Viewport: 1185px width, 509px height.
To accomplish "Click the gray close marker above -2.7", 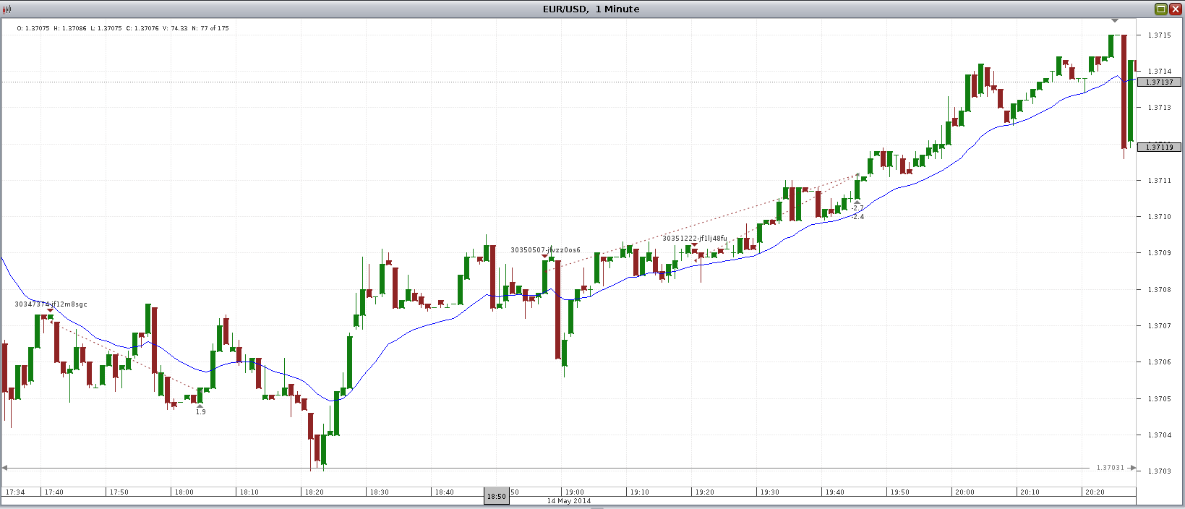I will pos(857,202).
